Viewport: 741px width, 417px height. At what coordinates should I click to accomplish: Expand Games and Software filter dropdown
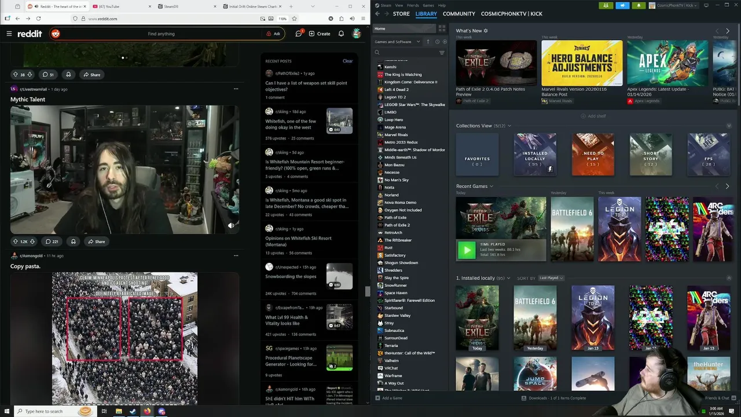397,42
